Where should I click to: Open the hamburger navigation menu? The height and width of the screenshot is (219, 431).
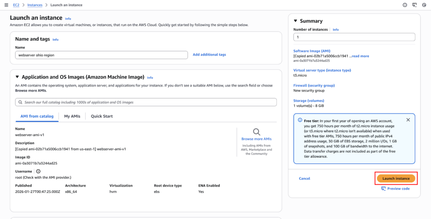(x=6, y=5)
